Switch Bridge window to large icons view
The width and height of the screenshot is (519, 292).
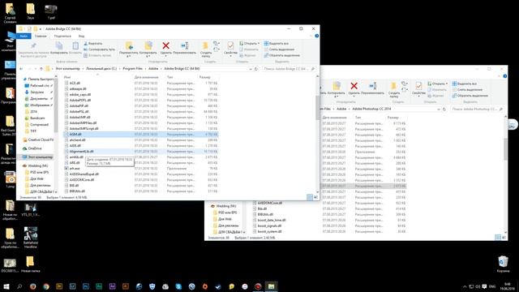315,197
